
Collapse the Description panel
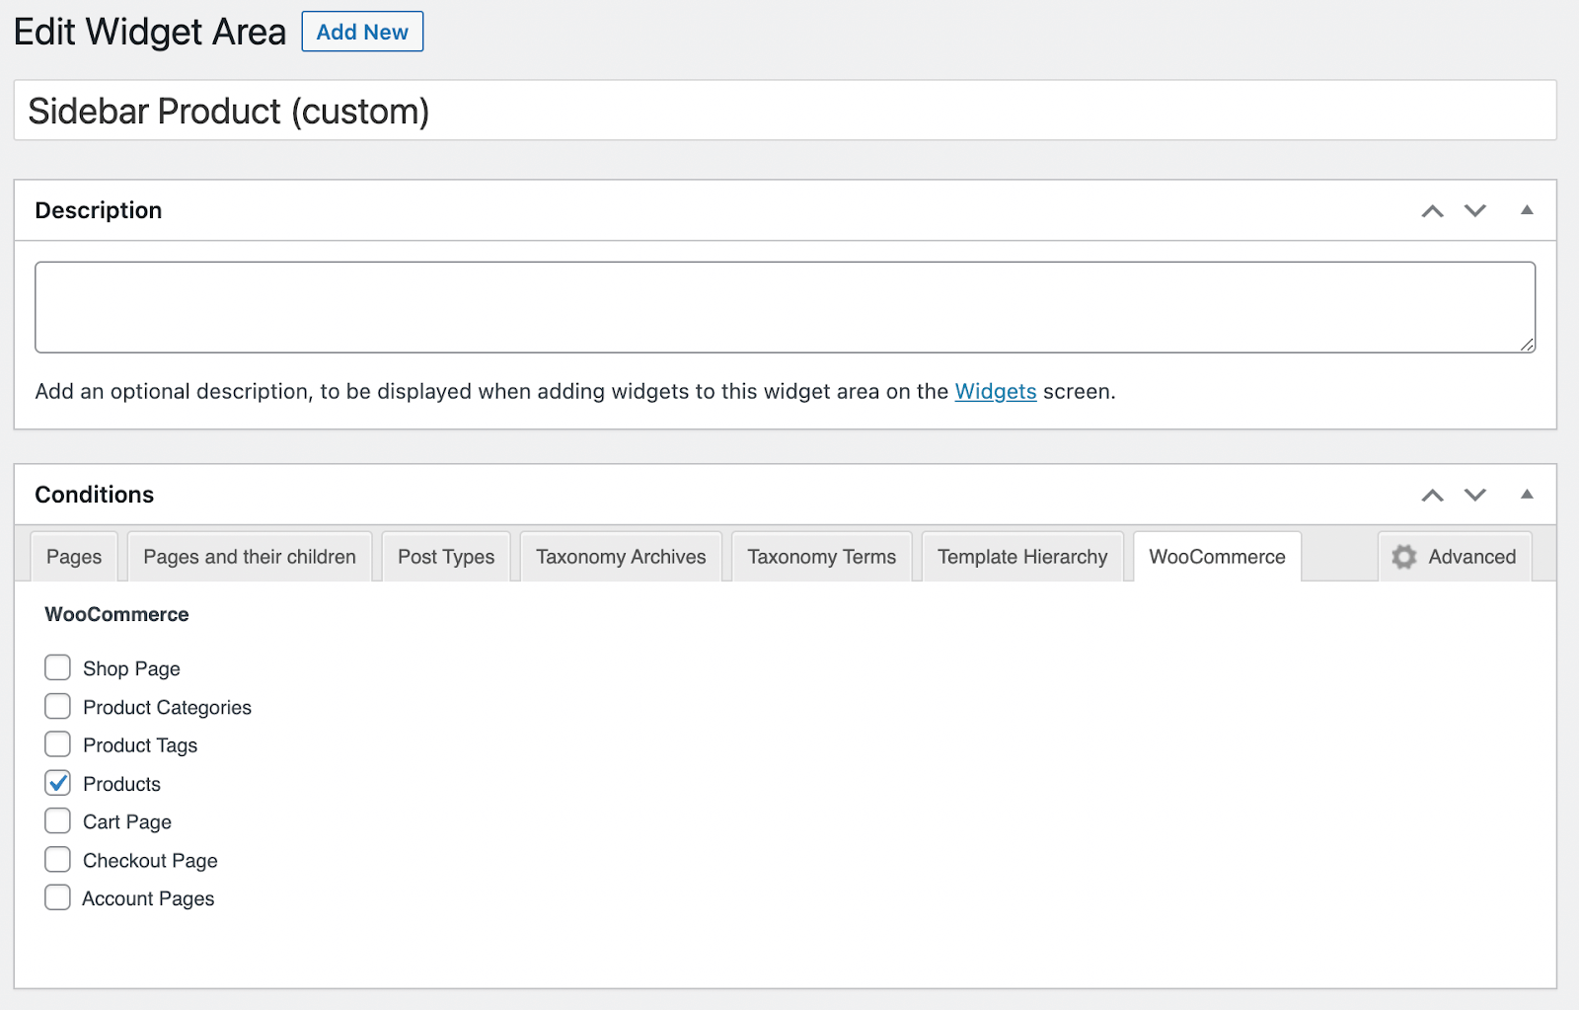tap(1527, 210)
